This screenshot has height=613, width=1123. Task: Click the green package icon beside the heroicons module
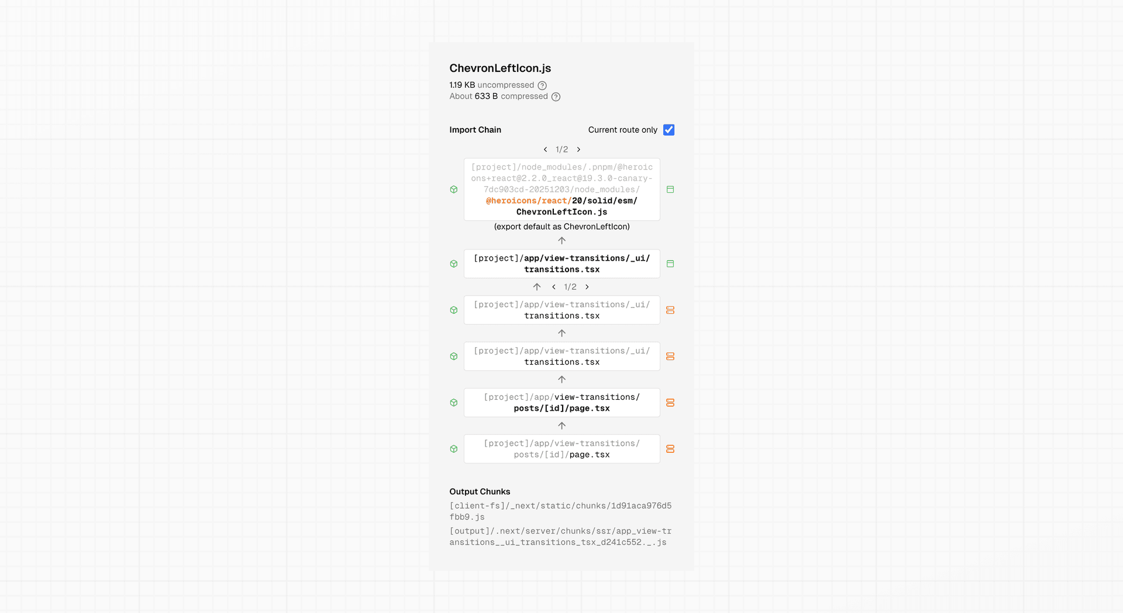[x=454, y=189]
